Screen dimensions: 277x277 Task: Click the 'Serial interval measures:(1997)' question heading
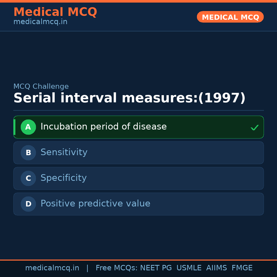tap(129, 98)
